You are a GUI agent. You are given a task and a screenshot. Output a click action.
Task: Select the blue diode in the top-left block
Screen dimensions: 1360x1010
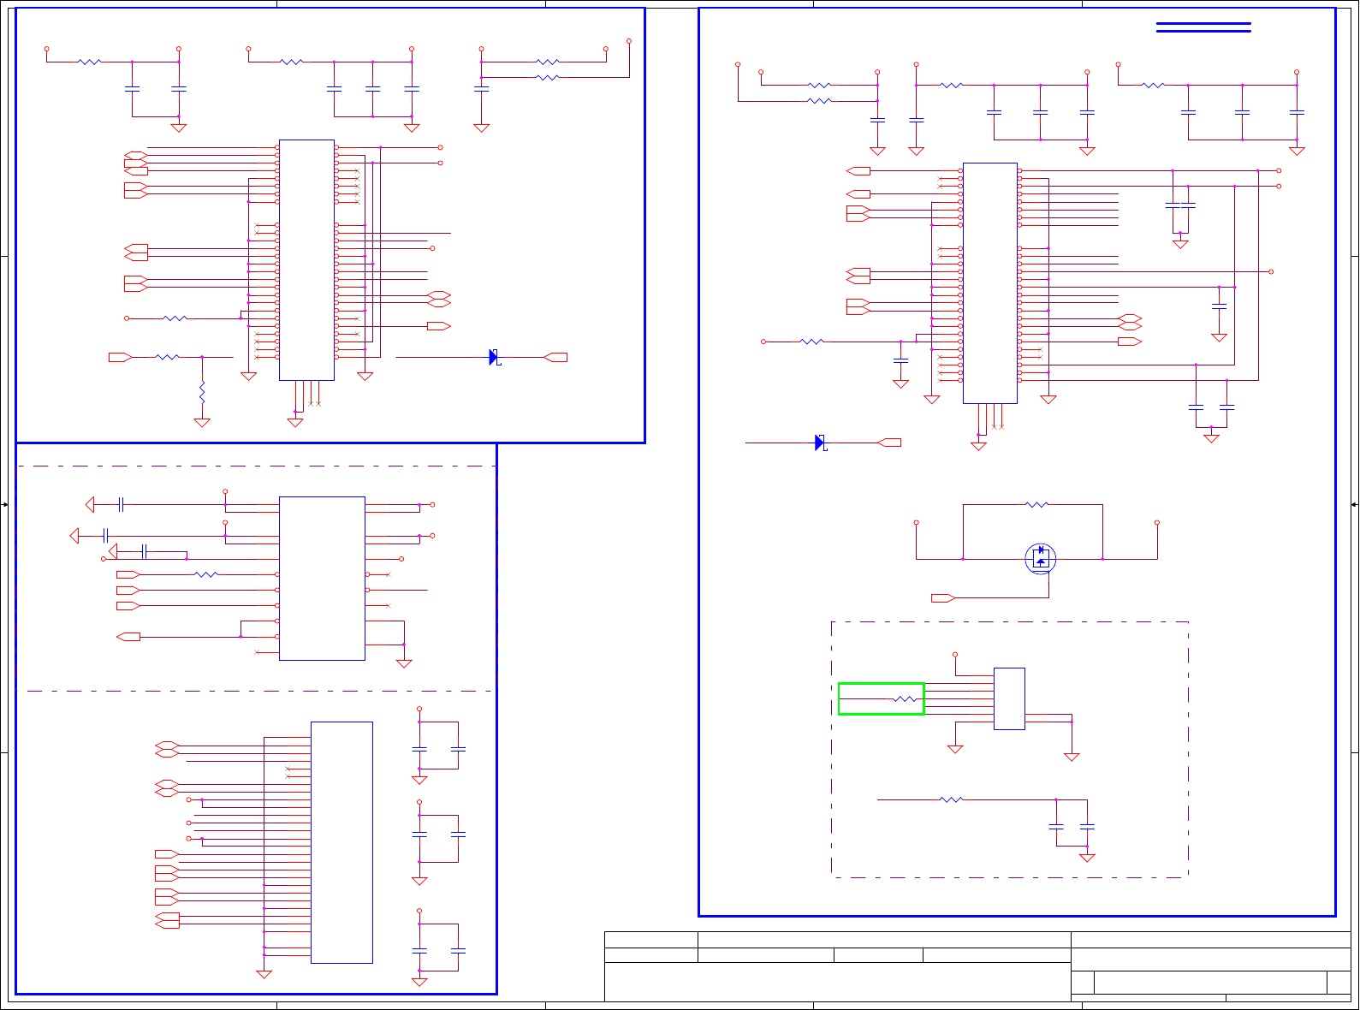495,357
